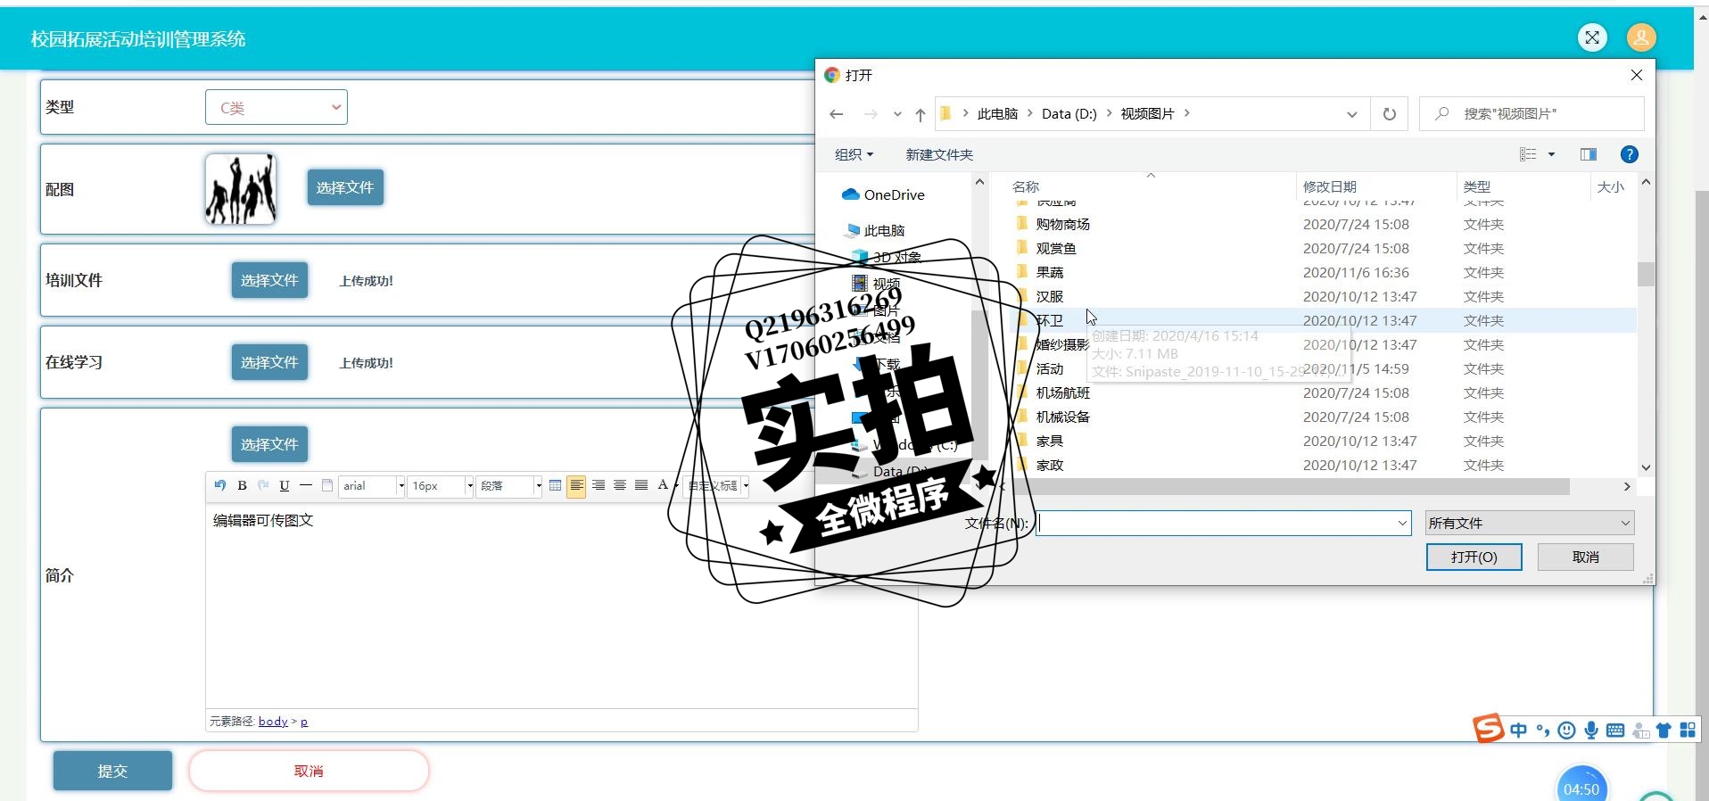Click 选择文件 button in the 简介 section
This screenshot has height=801, width=1709.
coord(269,444)
